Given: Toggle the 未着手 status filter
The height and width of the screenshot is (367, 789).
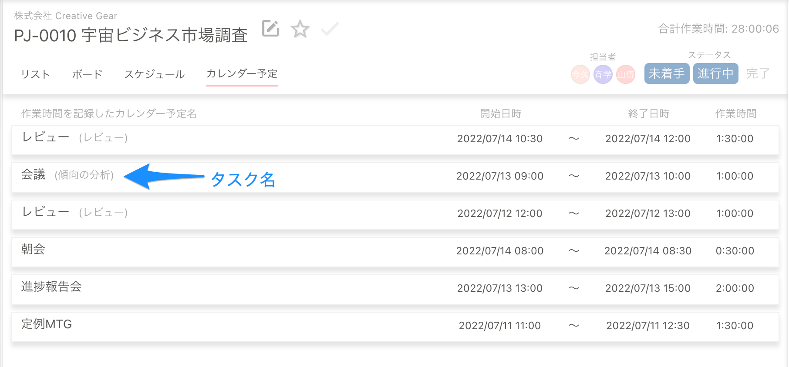Looking at the screenshot, I should tap(666, 73).
